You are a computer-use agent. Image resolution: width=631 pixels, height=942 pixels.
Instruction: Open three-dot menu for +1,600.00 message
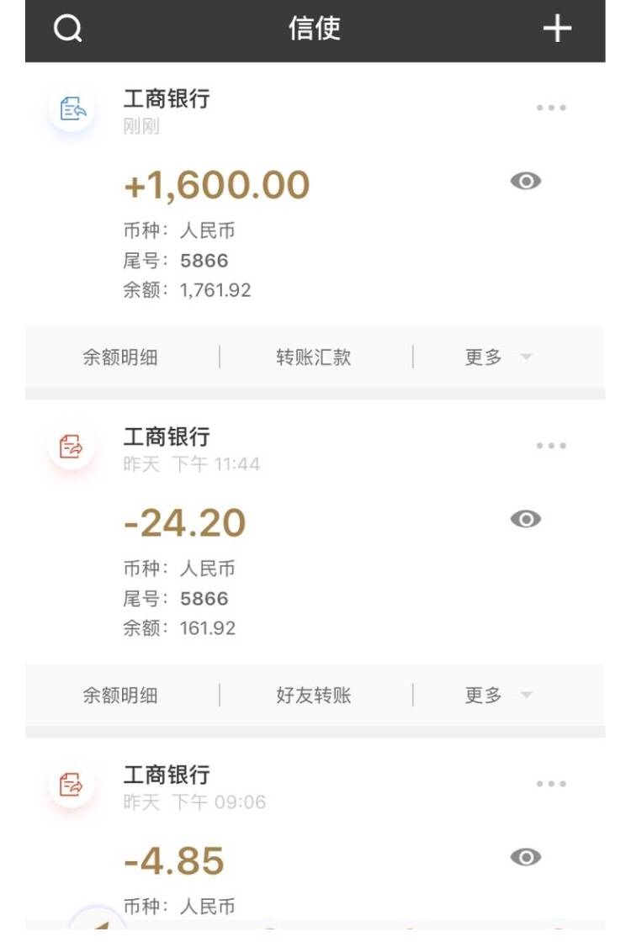(551, 108)
